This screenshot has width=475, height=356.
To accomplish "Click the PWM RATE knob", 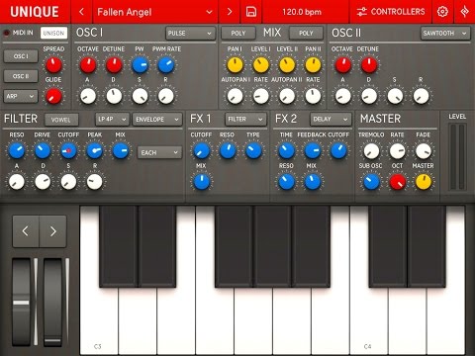I will [x=166, y=65].
